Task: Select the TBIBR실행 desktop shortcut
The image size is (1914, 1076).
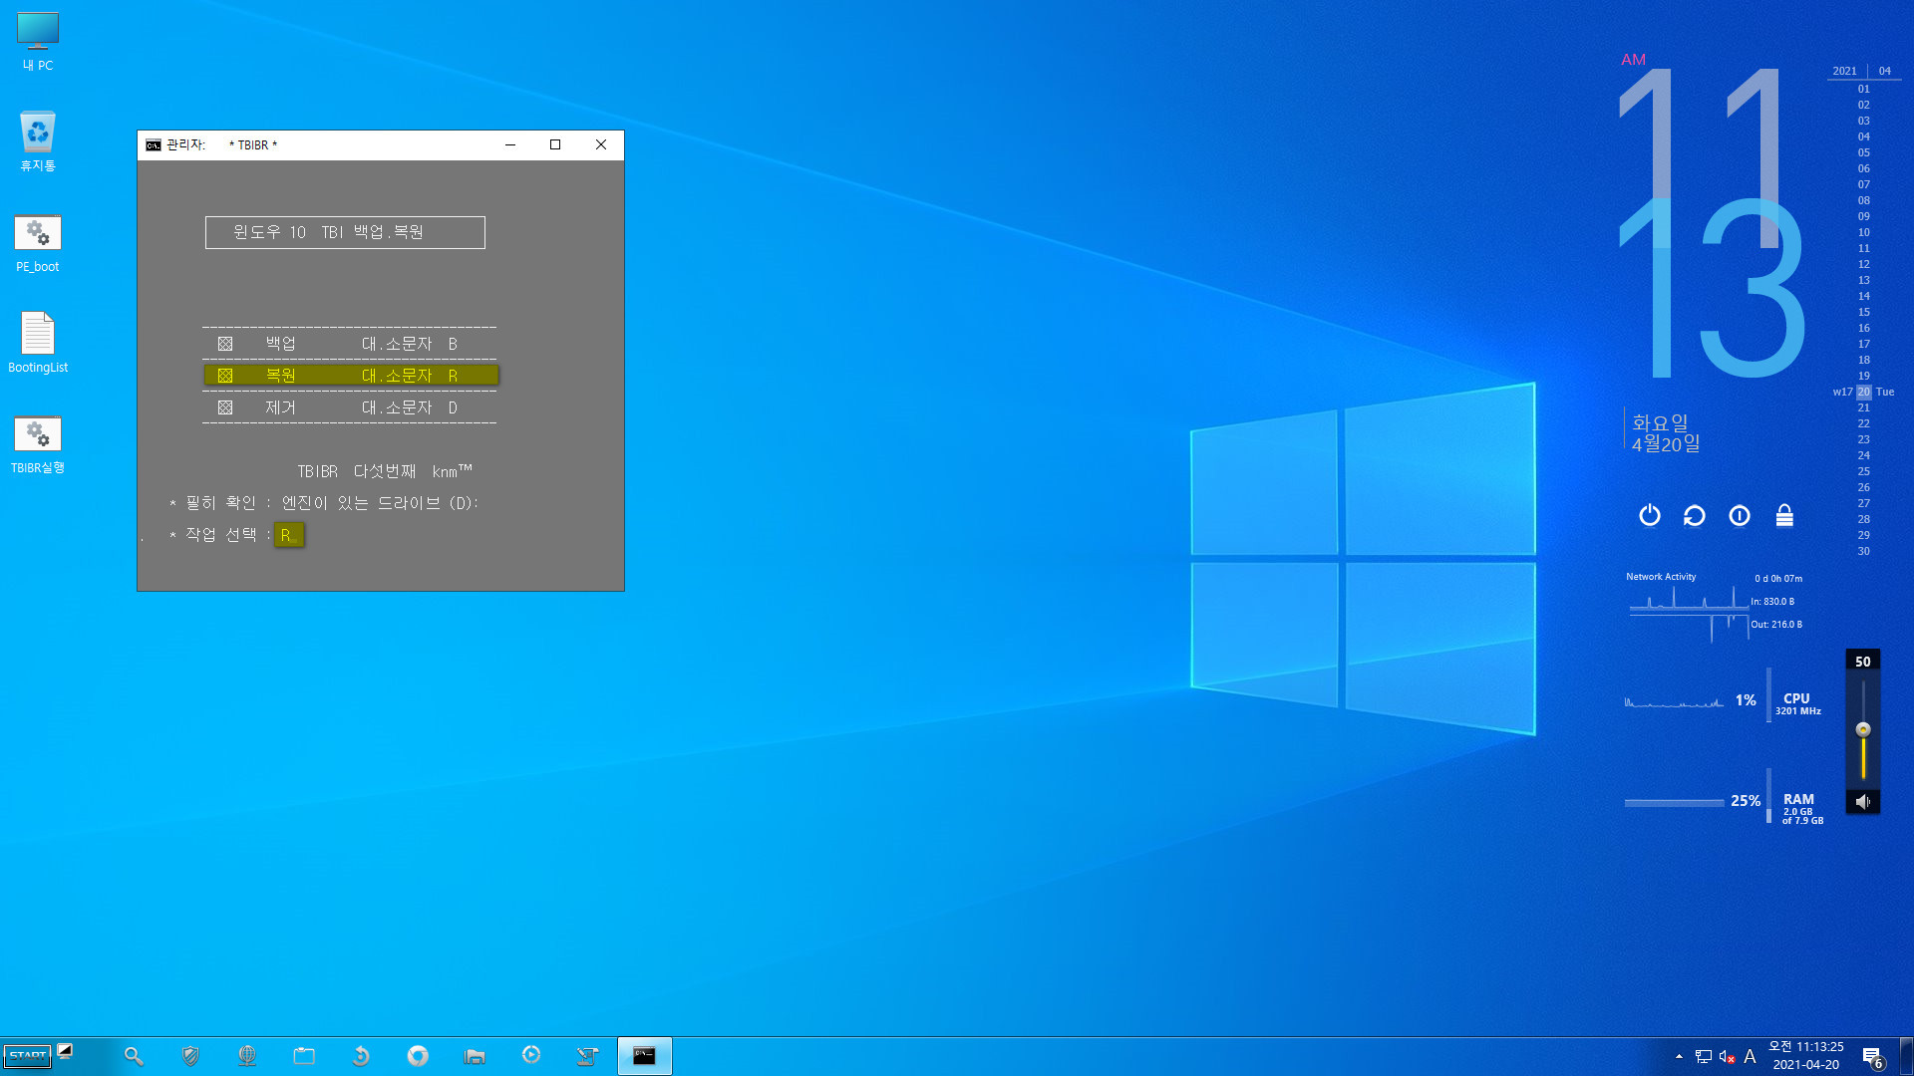Action: (38, 444)
